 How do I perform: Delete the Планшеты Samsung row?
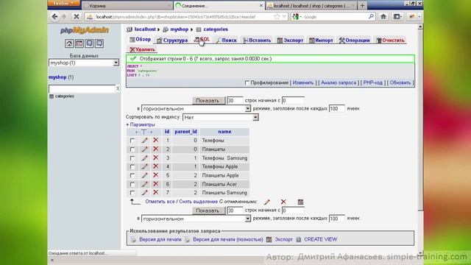pos(155,193)
